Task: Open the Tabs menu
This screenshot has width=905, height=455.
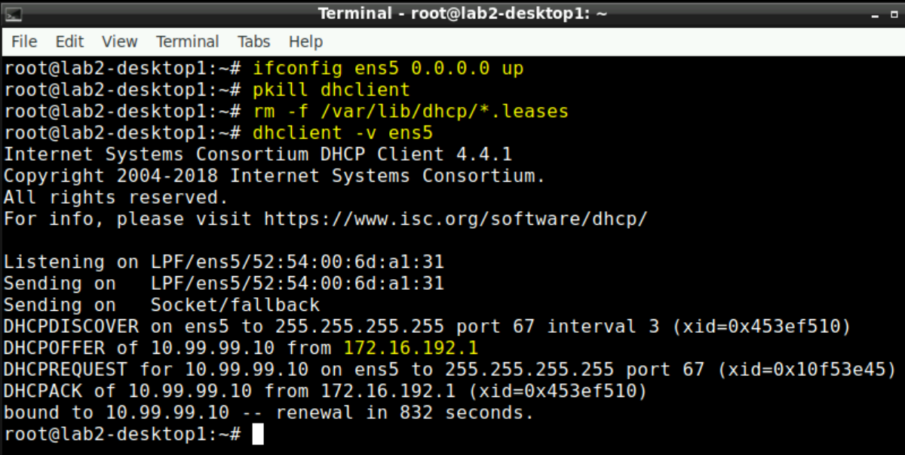Action: (x=253, y=42)
